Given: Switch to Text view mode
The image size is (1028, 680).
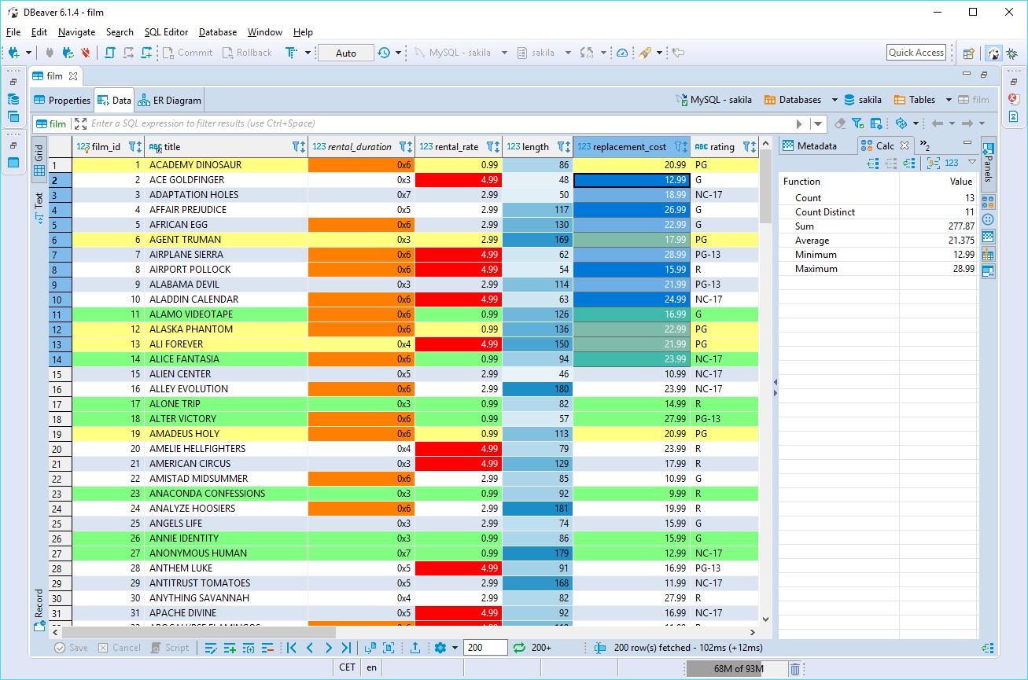Looking at the screenshot, I should coord(39,203).
